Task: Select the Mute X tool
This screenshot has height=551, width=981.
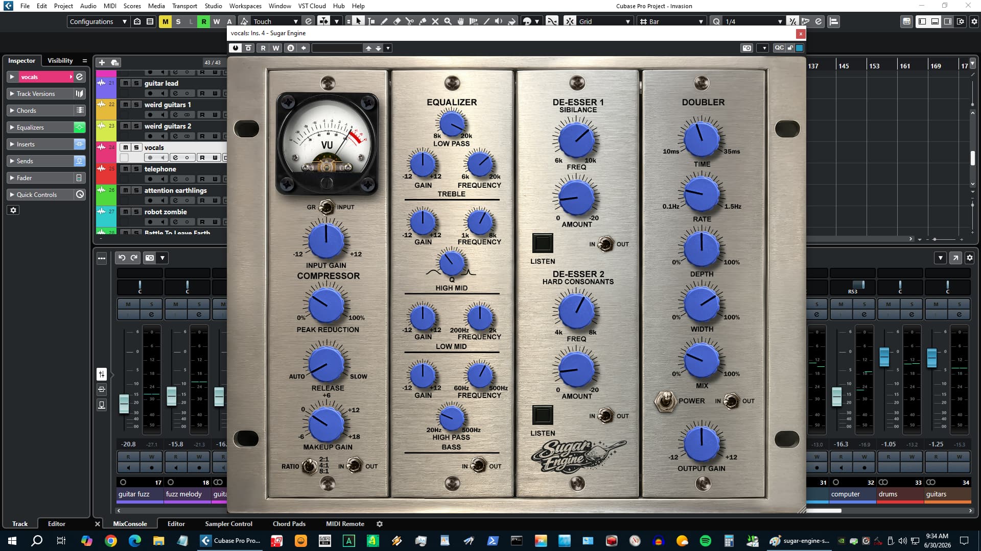Action: click(435, 21)
